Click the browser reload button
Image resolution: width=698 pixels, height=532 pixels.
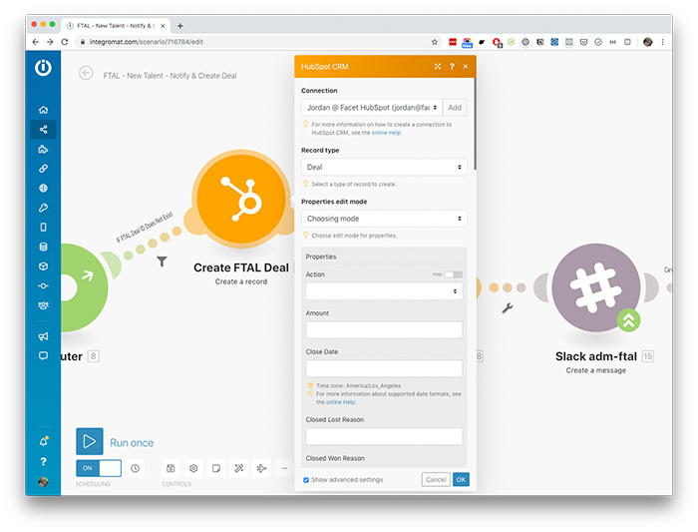coord(65,42)
